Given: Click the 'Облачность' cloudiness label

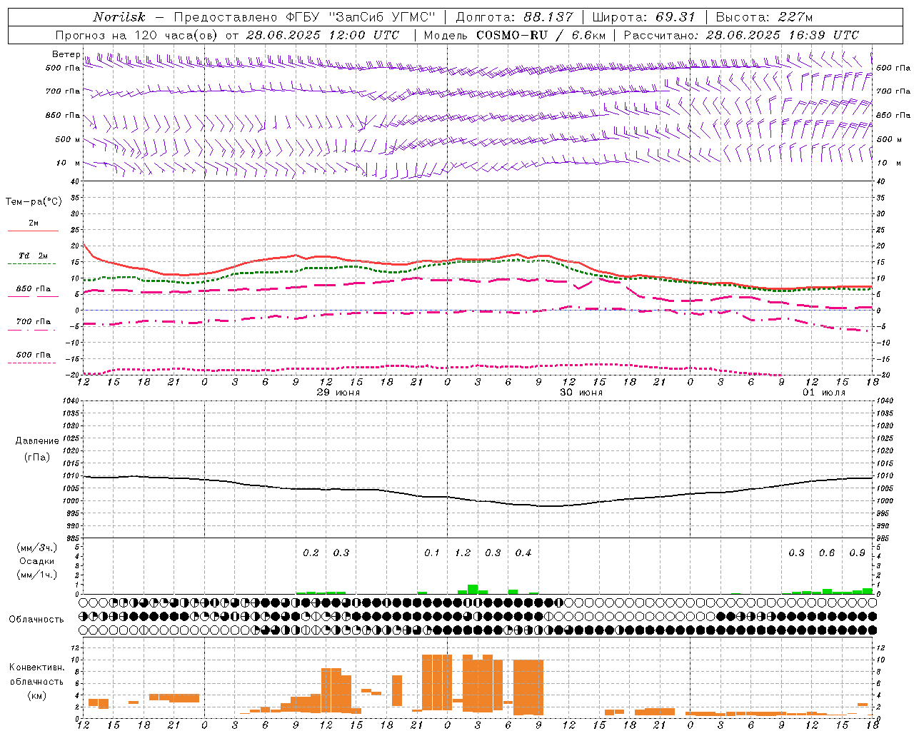Looking at the screenshot, I should click(36, 619).
